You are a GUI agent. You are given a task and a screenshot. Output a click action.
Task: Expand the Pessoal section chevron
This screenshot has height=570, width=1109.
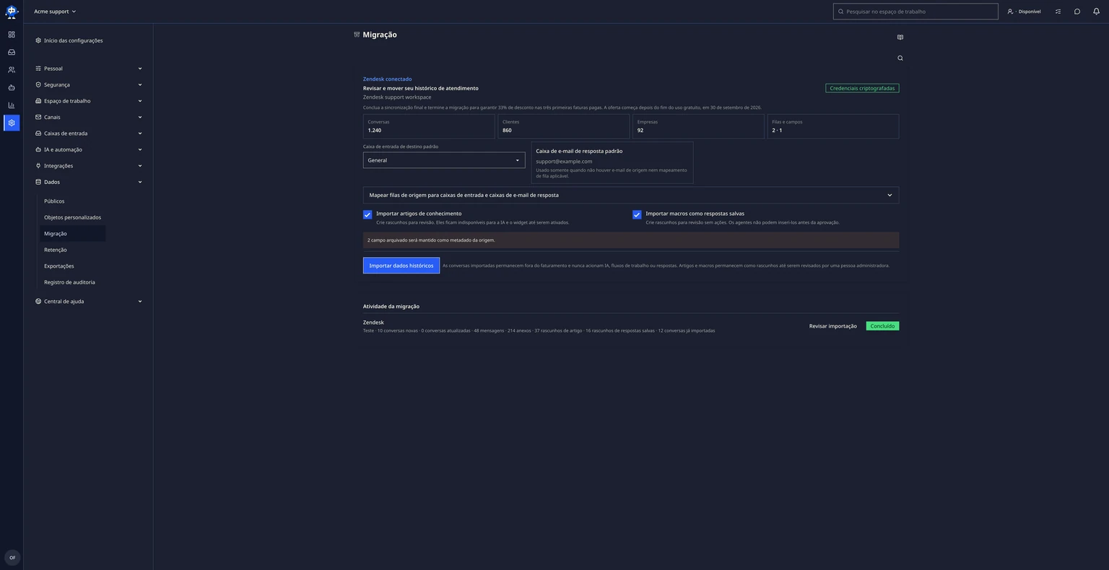pos(140,69)
